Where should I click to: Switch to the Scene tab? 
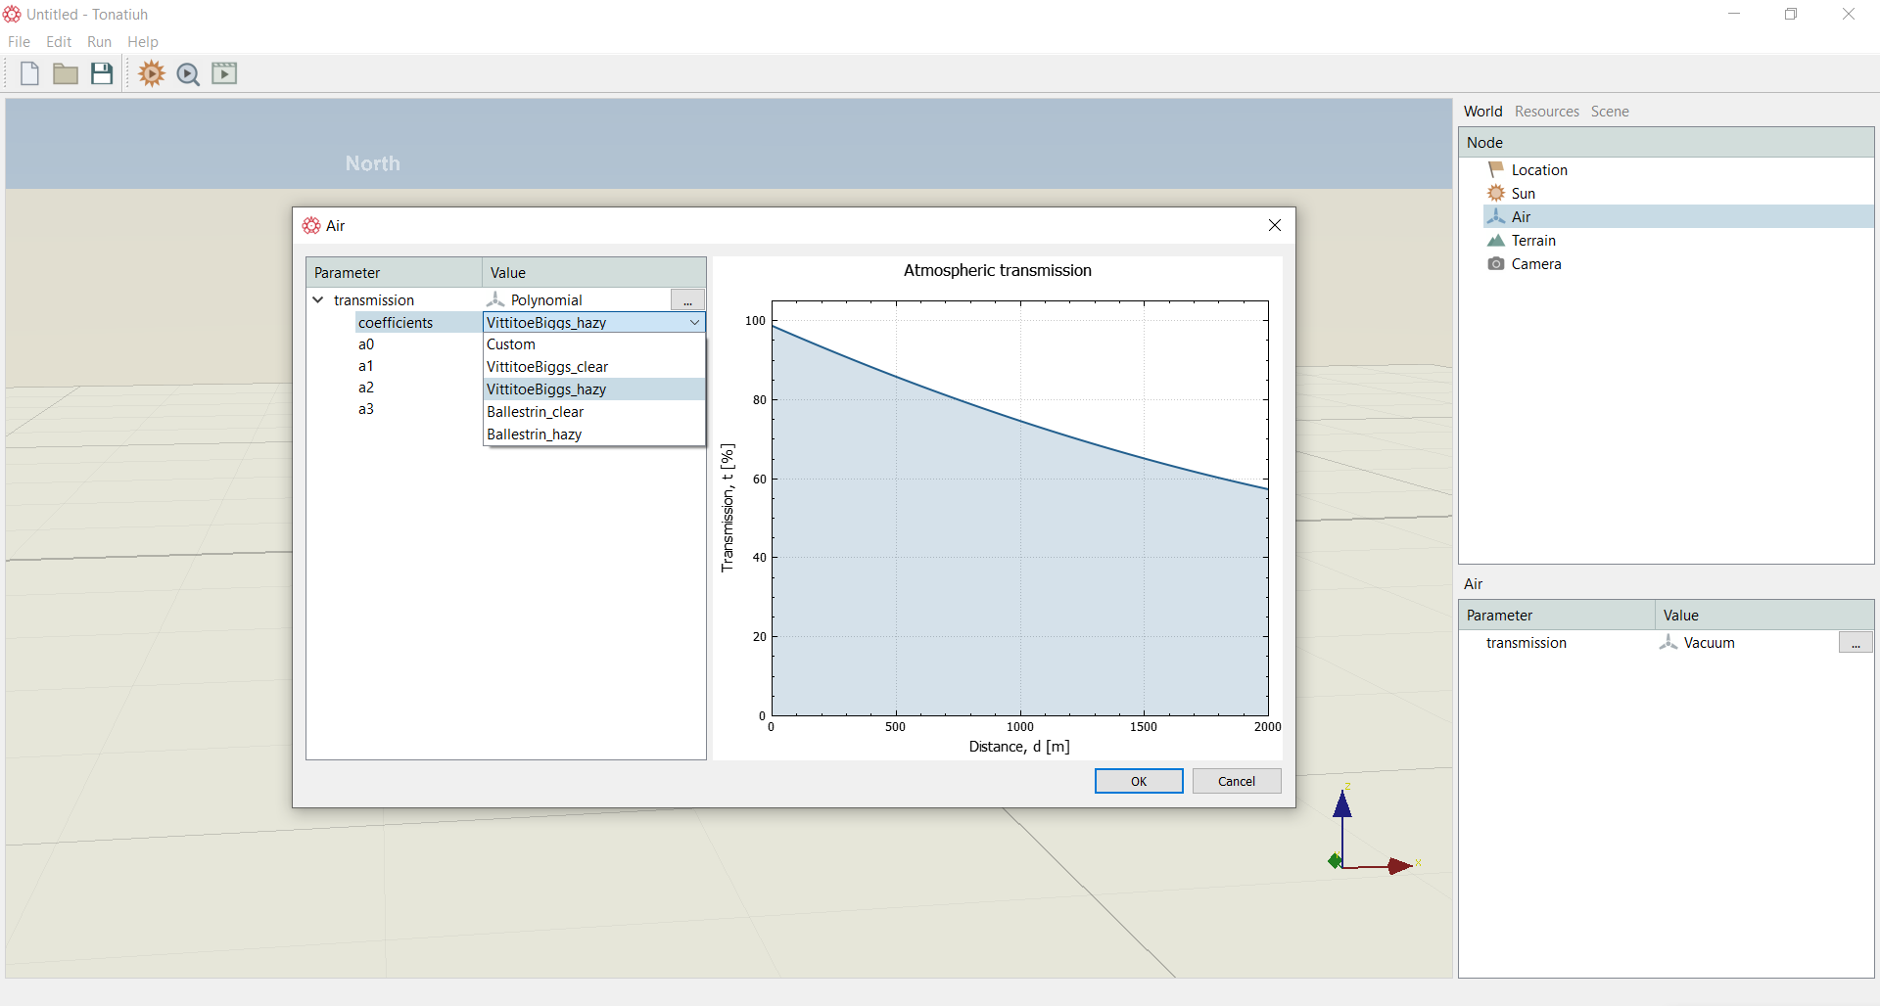[1610, 112]
